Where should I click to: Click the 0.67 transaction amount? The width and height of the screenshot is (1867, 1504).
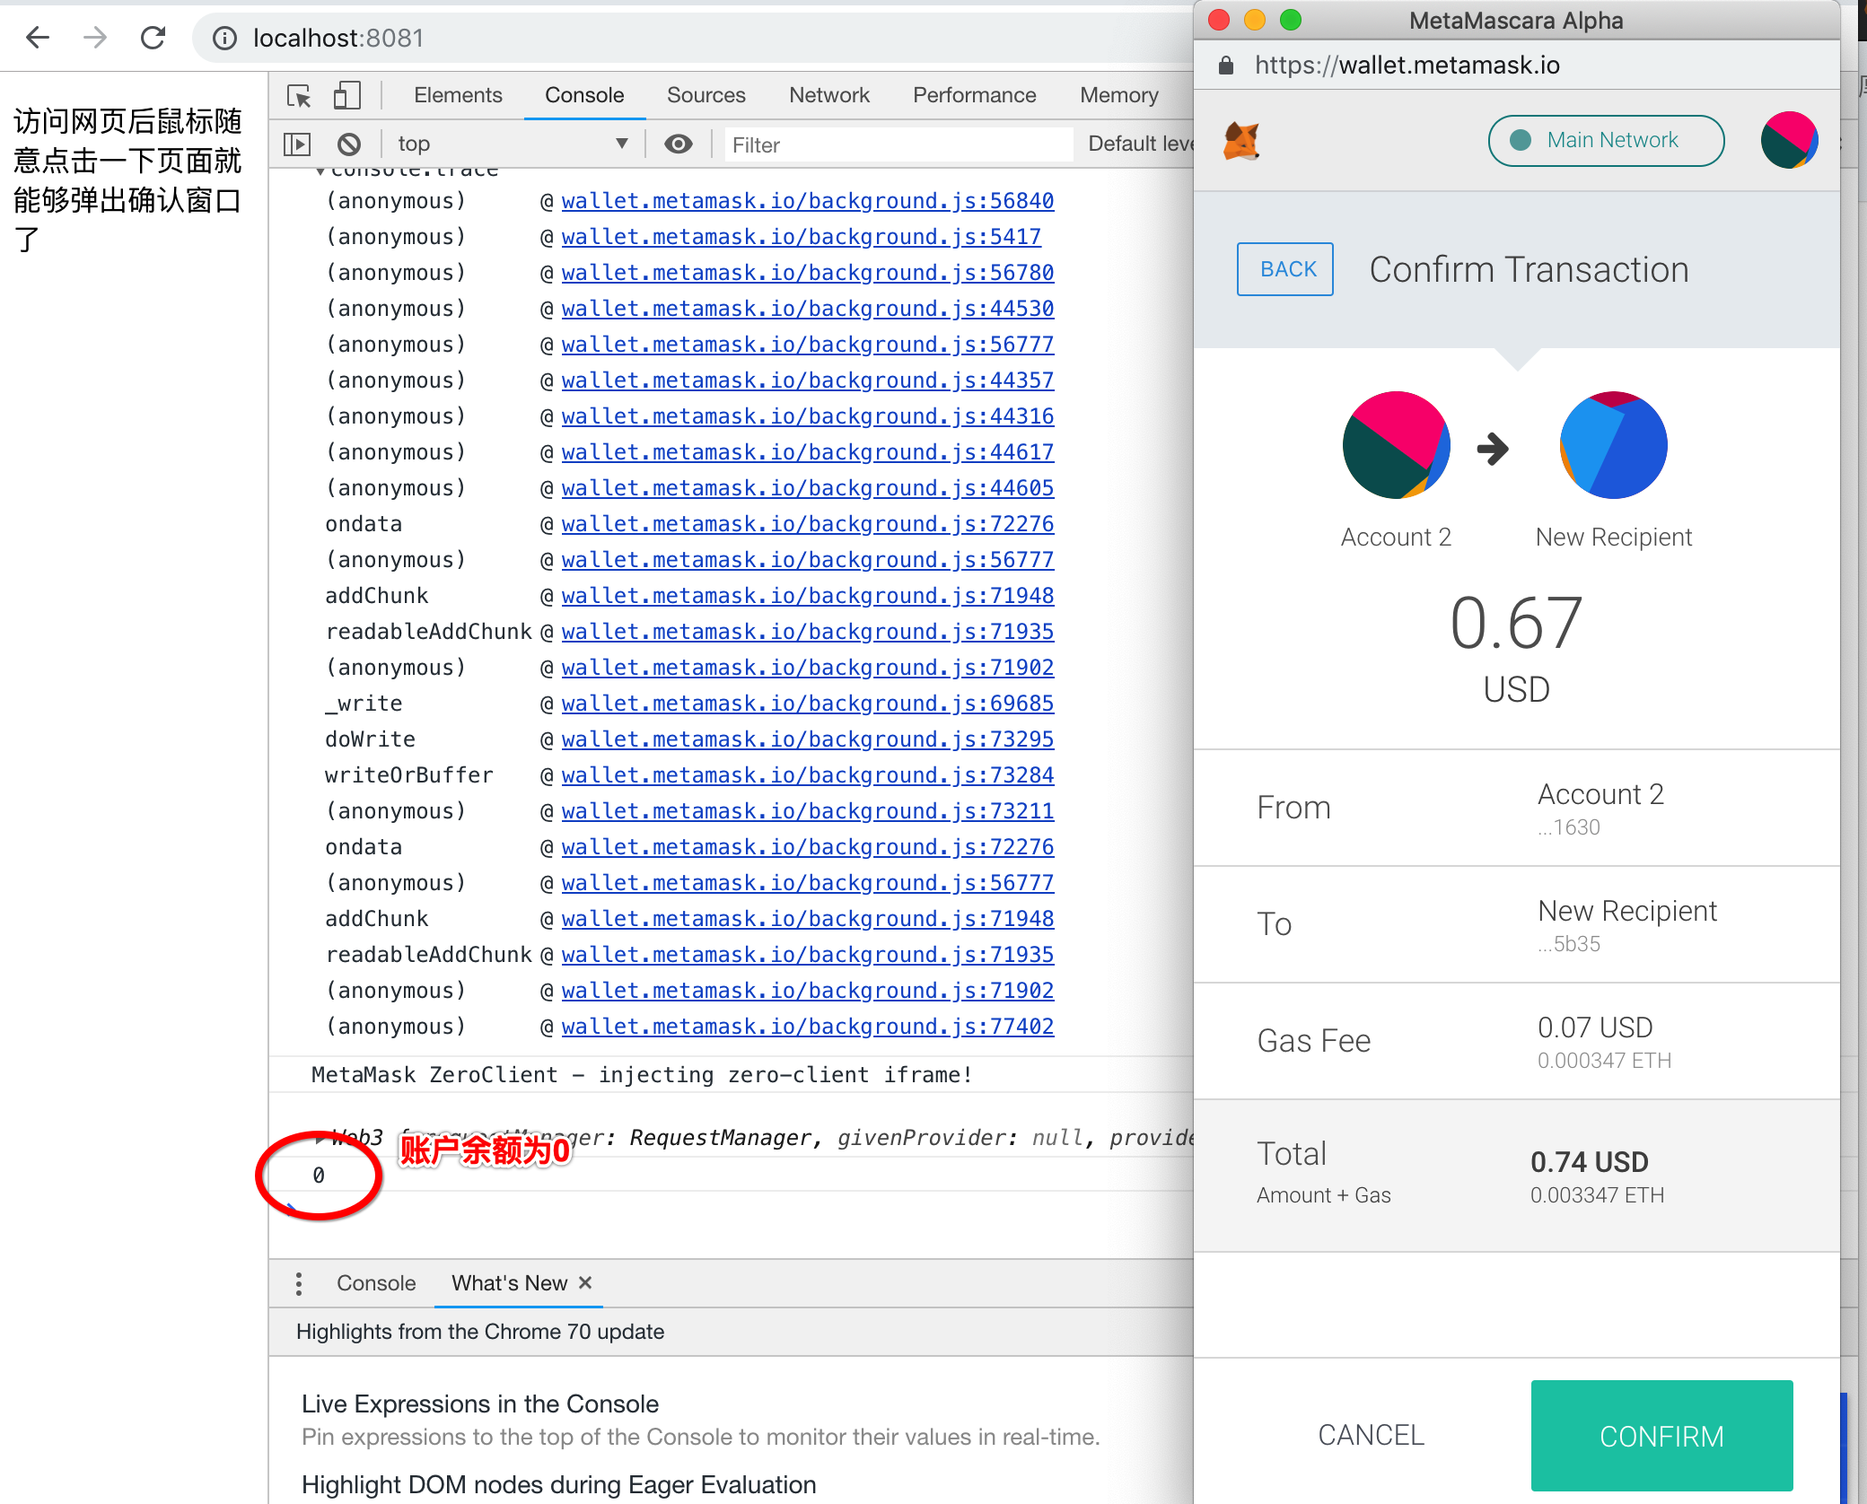point(1516,623)
